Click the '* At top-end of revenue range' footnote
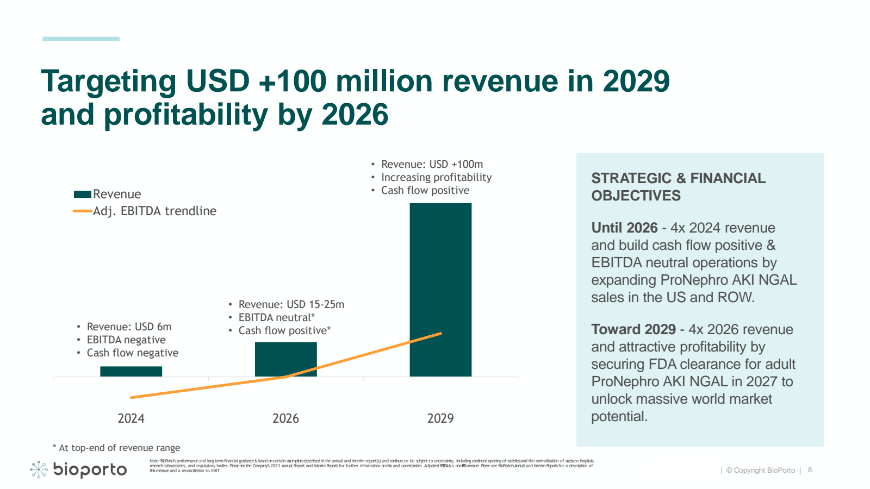Screen dimensions: 870x489 [x=116, y=448]
